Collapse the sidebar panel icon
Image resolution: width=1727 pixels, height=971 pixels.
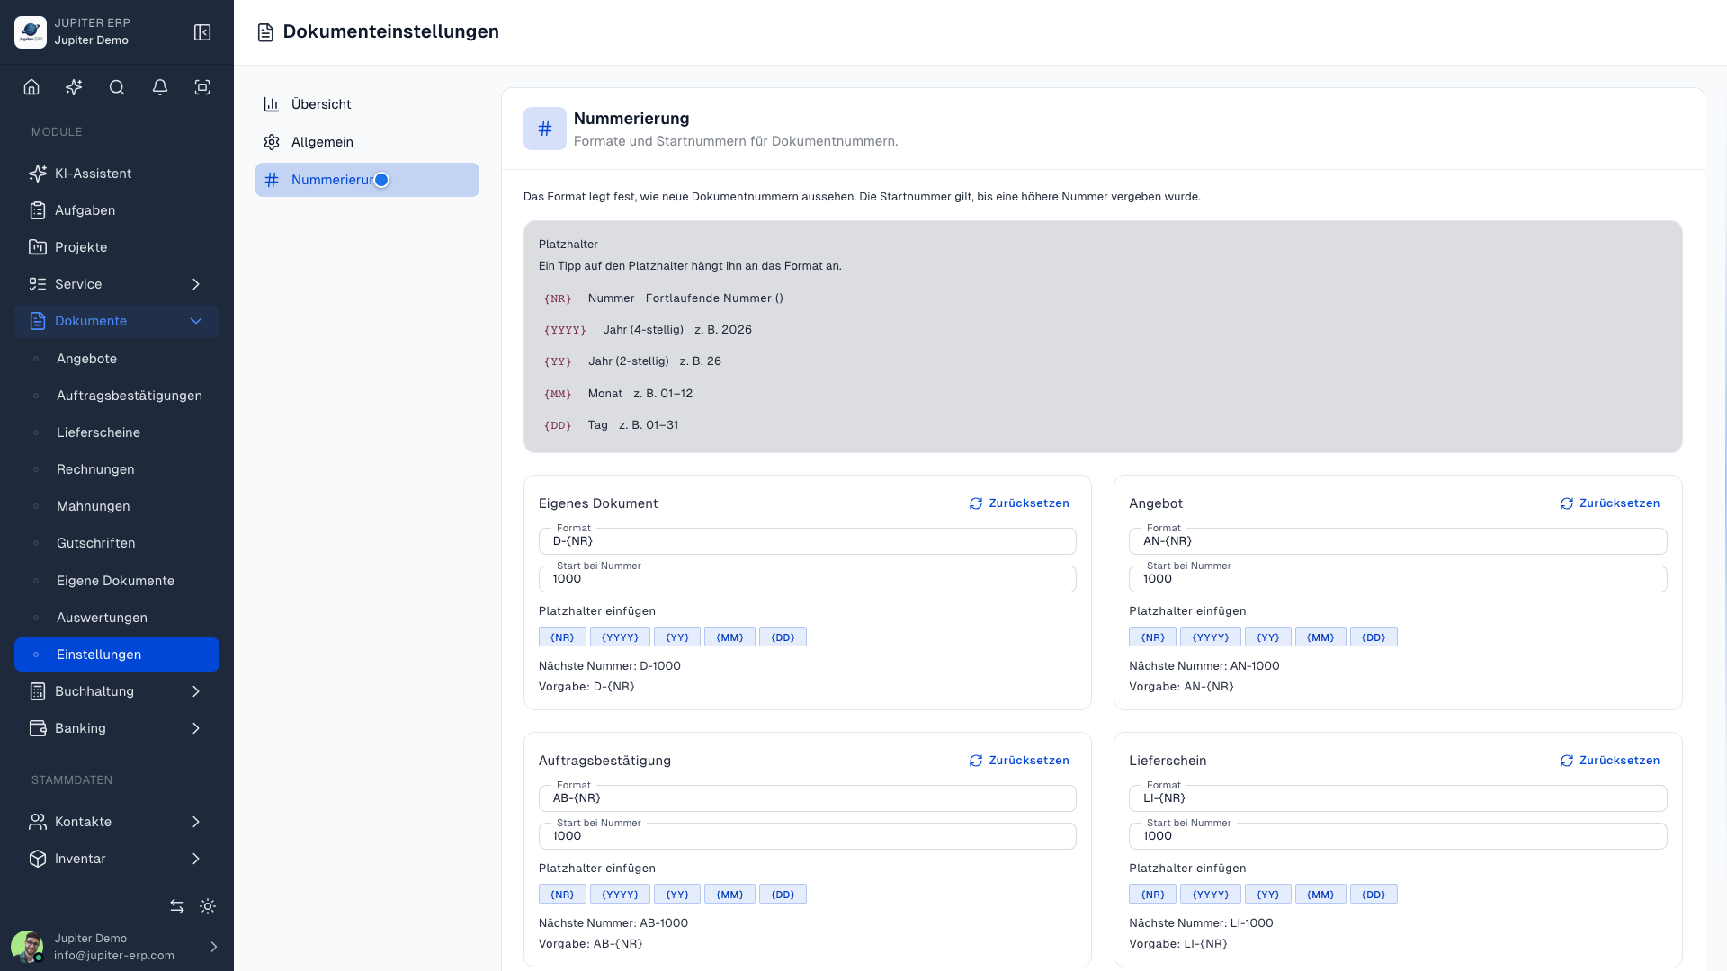pyautogui.click(x=202, y=32)
